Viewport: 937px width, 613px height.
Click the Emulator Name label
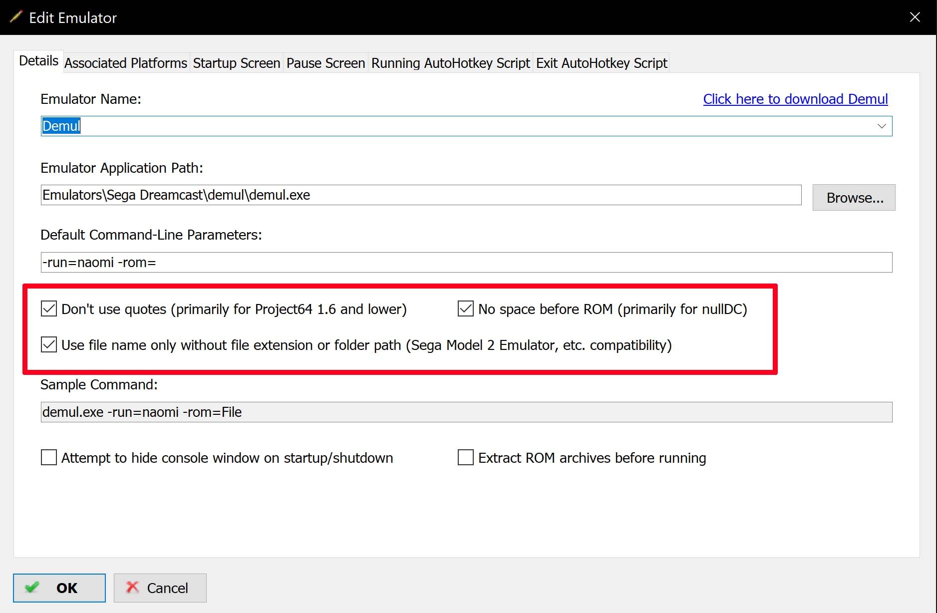coord(91,99)
